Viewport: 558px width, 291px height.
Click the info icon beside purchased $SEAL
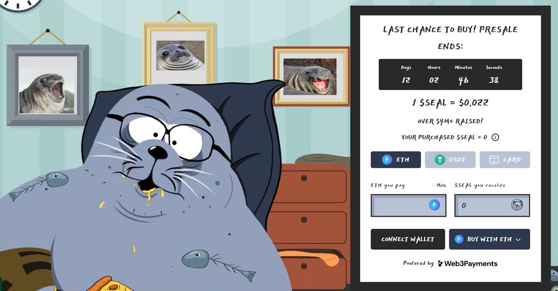coord(495,137)
